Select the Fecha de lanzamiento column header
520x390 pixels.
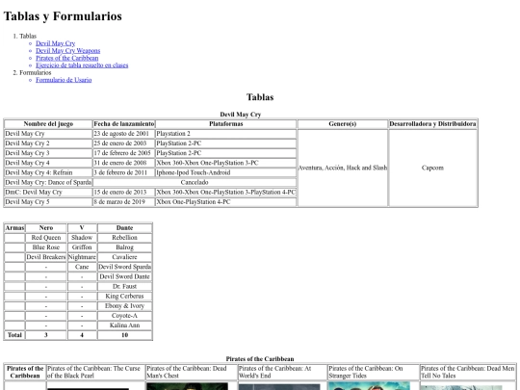[x=124, y=124]
